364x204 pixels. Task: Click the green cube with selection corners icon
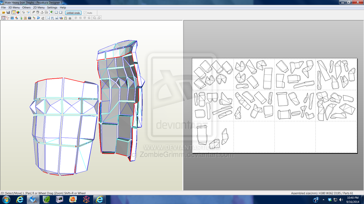51,12
